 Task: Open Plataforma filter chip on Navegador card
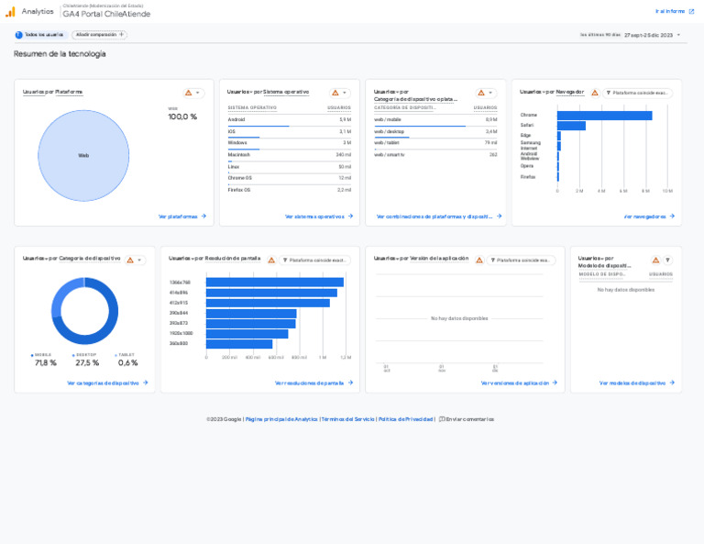[x=638, y=93]
